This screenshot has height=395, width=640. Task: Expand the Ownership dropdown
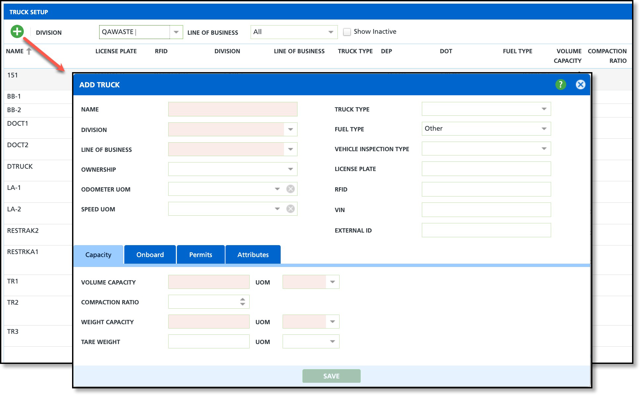coord(290,169)
